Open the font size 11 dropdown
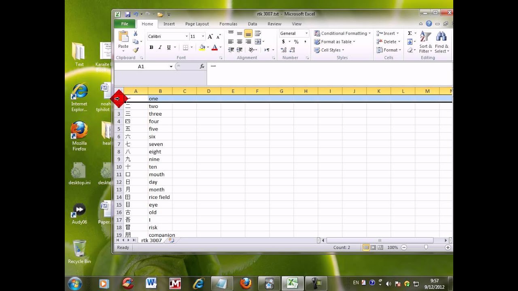The height and width of the screenshot is (291, 518). click(203, 36)
